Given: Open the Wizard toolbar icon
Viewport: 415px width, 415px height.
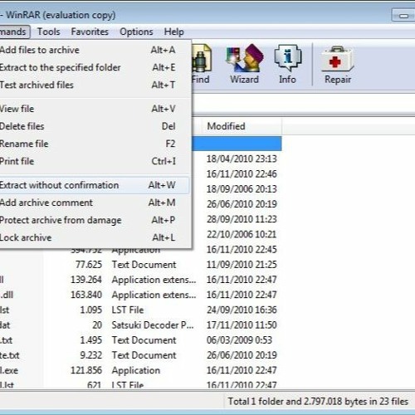Looking at the screenshot, I should coord(244,64).
